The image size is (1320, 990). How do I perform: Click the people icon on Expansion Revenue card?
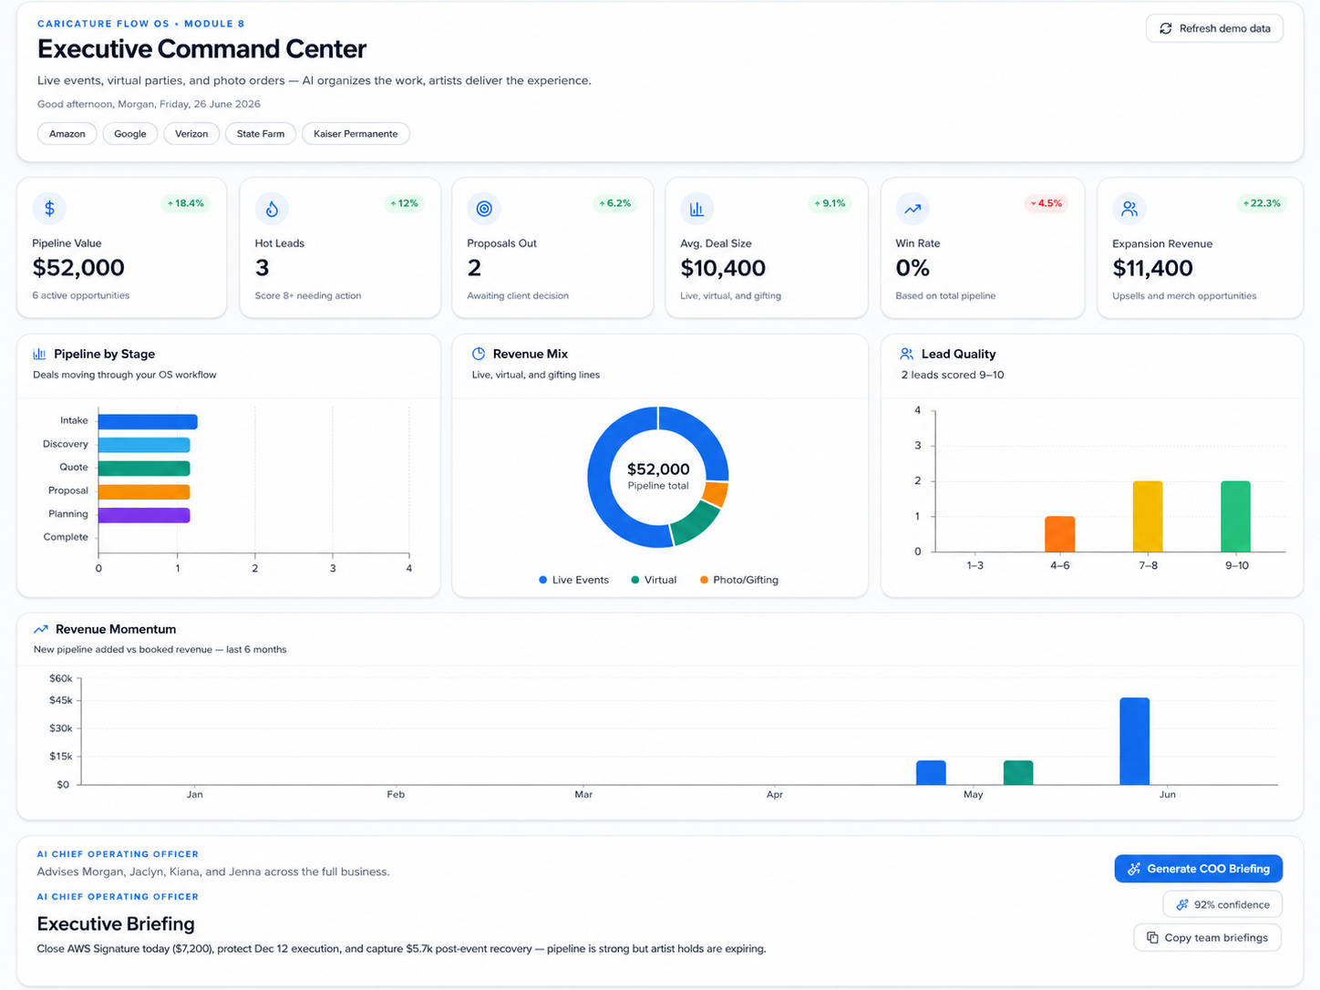[1129, 209]
